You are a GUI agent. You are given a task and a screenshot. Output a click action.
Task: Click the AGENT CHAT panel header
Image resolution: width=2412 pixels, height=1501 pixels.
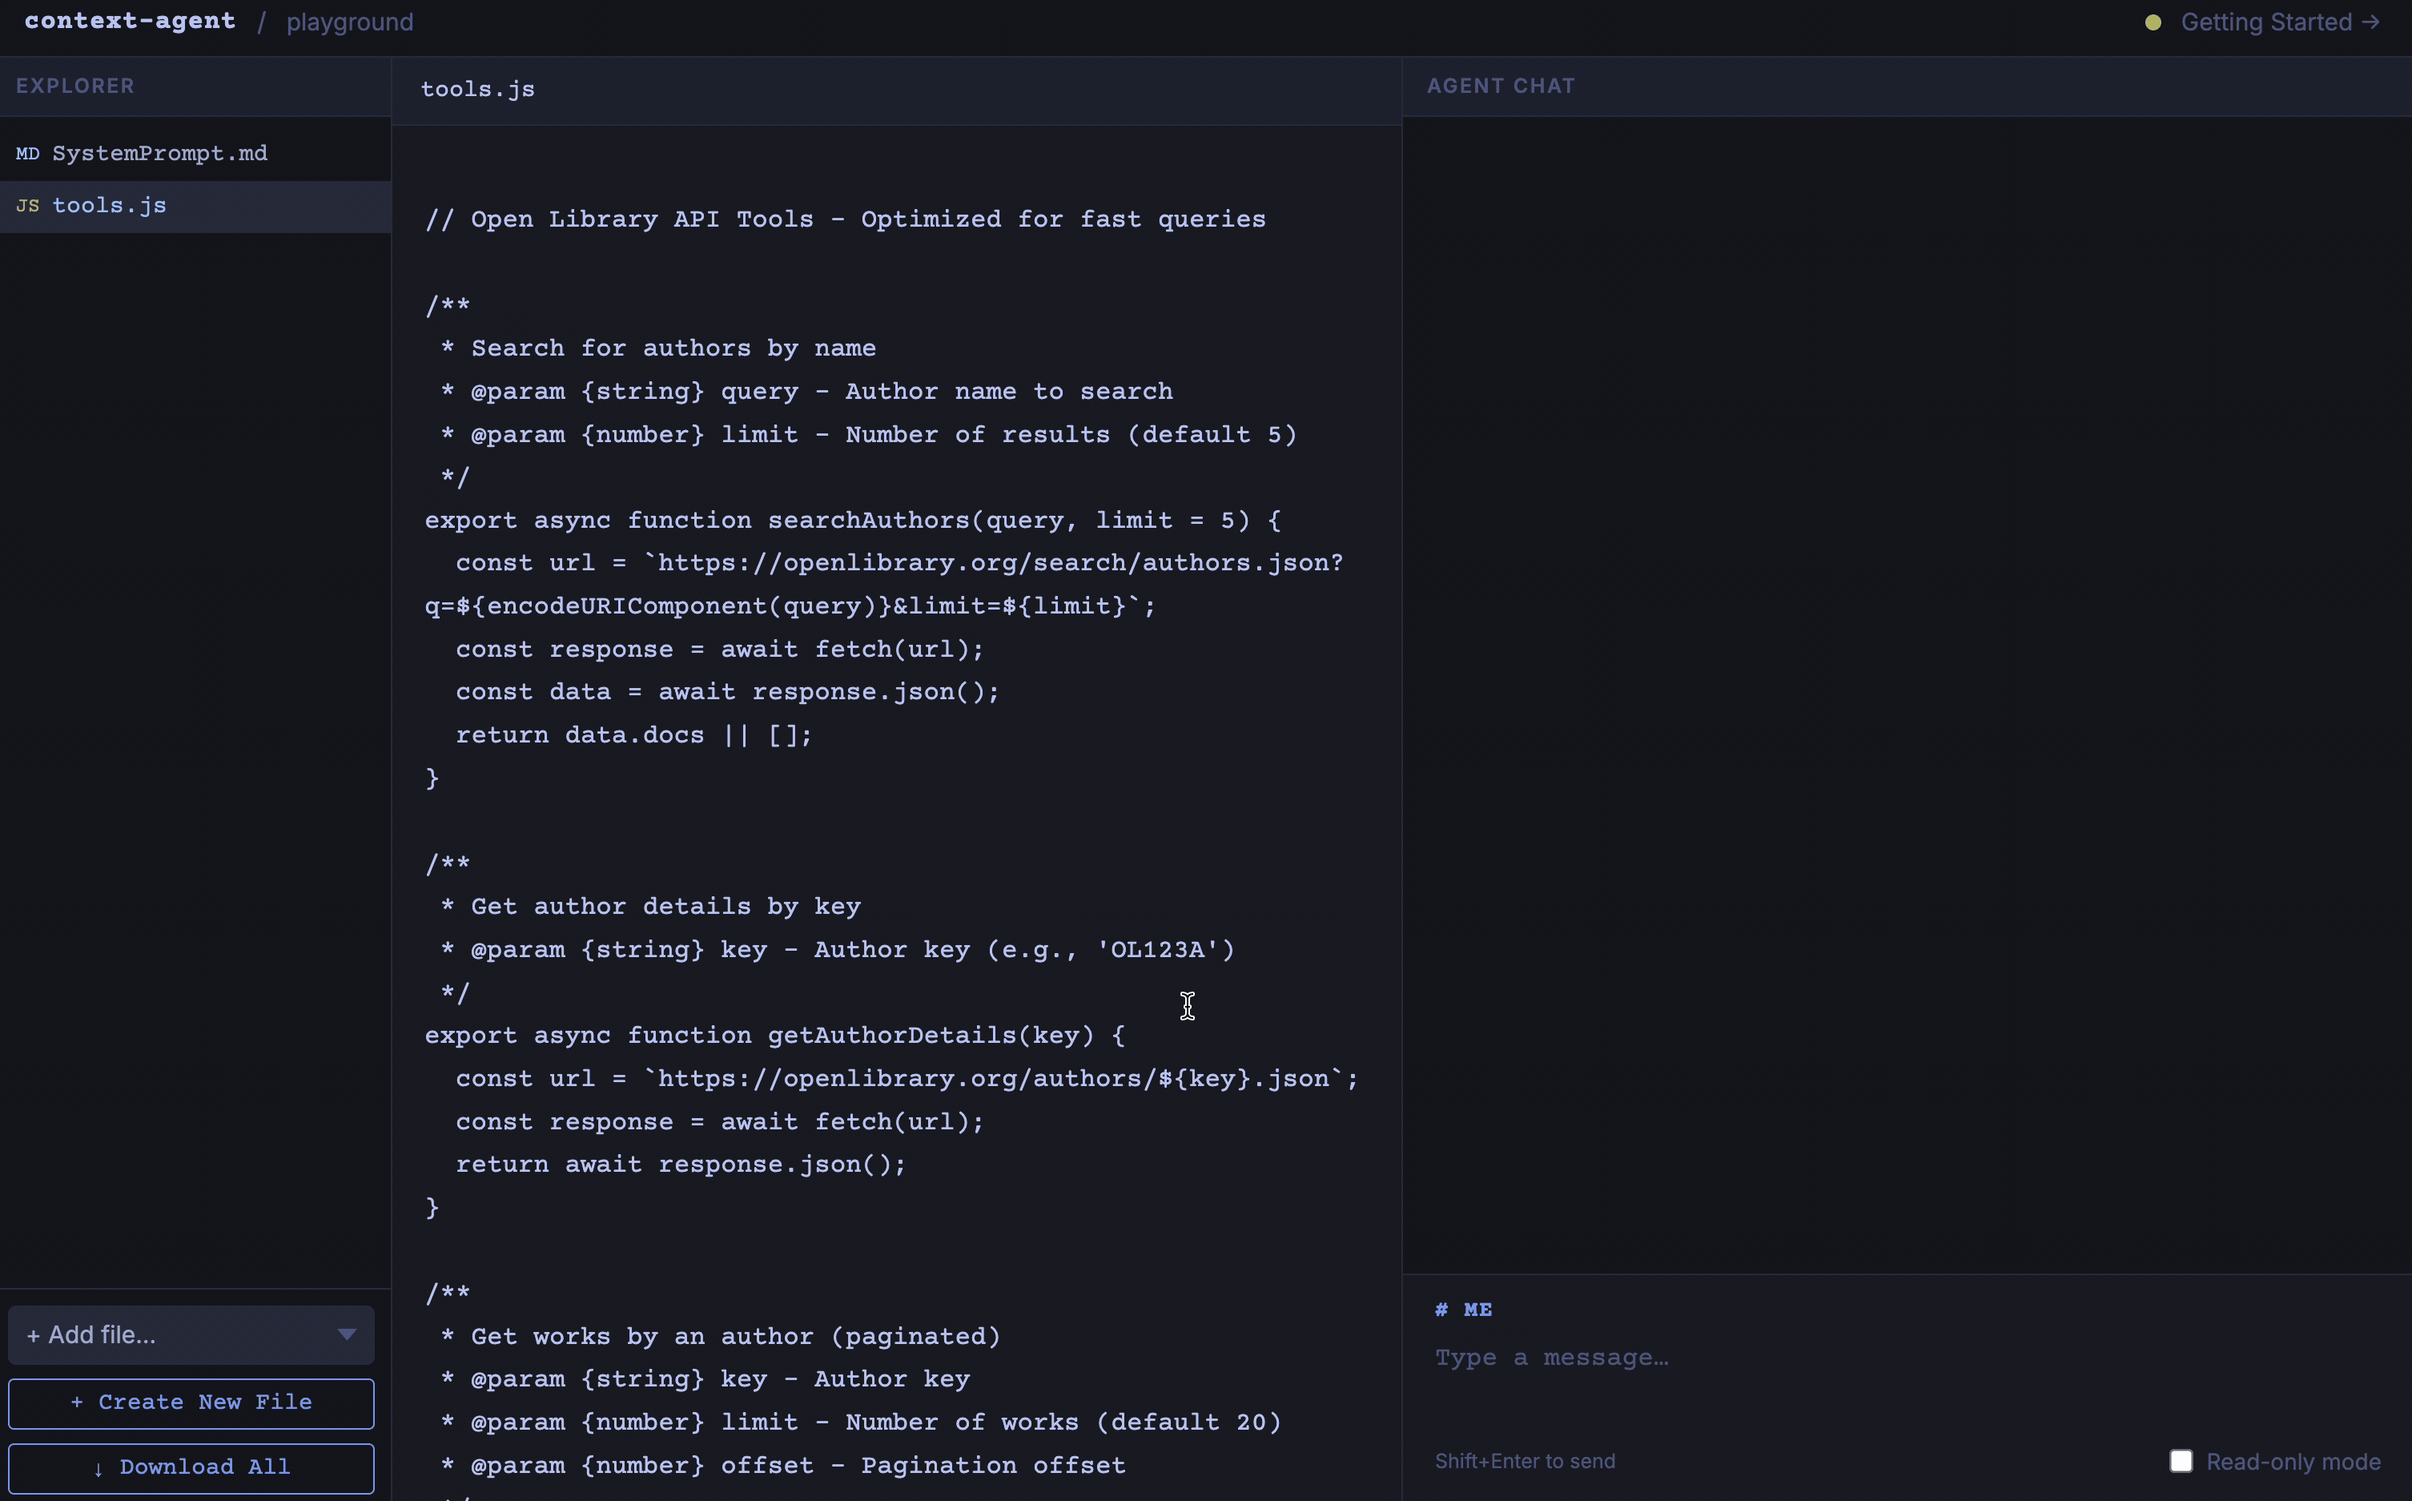[1500, 87]
